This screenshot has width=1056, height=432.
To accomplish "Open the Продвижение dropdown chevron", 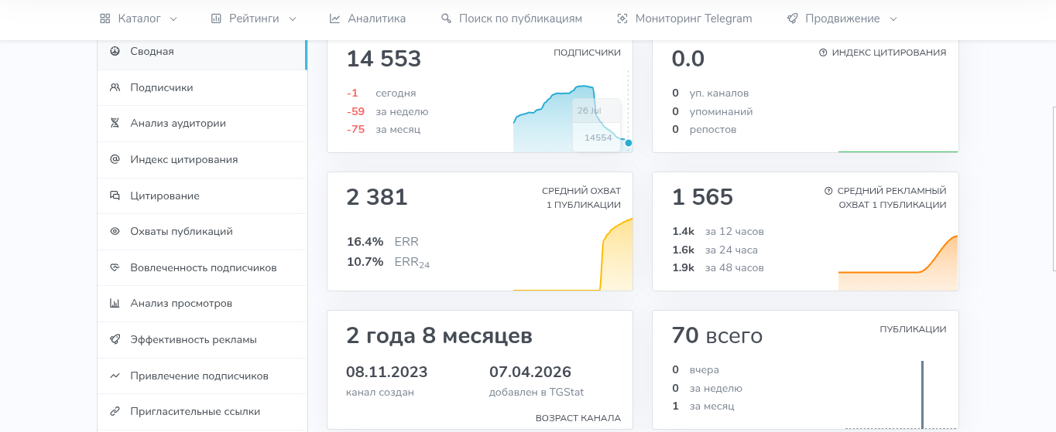I will 893,19.
